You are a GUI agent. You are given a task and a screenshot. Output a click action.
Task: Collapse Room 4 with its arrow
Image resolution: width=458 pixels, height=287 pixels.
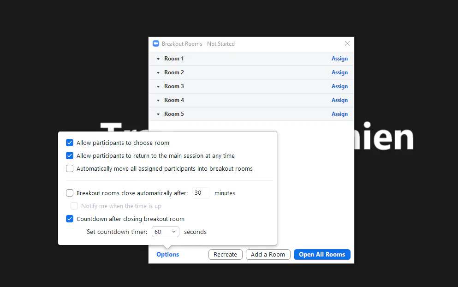[x=158, y=100]
